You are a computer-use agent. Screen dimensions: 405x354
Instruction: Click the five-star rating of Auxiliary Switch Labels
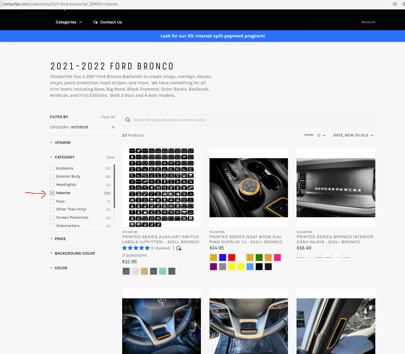point(136,248)
